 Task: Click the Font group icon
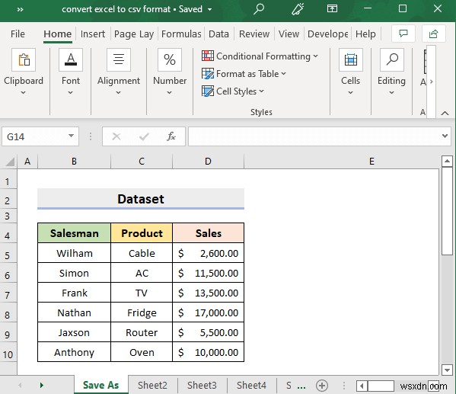pos(71,59)
